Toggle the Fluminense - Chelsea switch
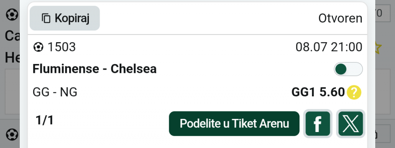 point(348,69)
